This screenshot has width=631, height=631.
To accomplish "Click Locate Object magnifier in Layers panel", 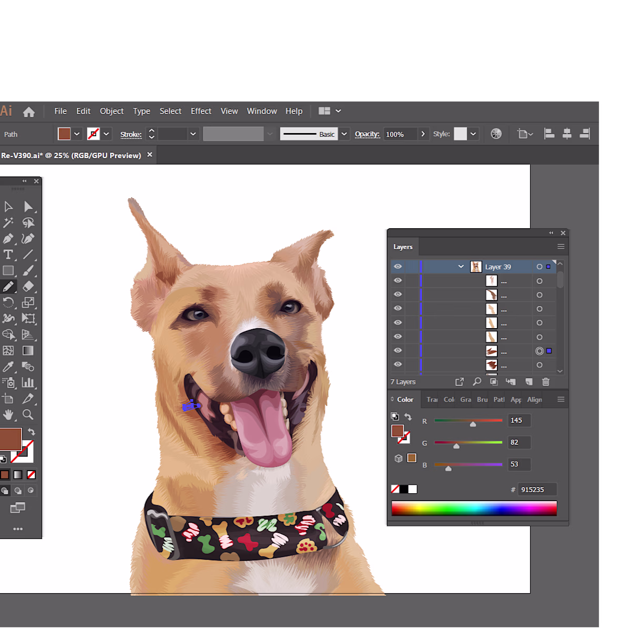I will pyautogui.click(x=477, y=382).
